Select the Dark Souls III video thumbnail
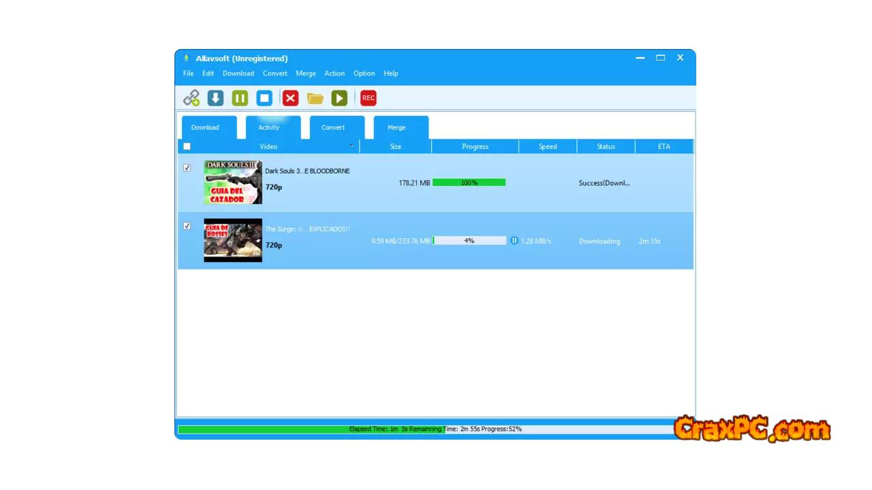Image resolution: width=872 pixels, height=490 pixels. pyautogui.click(x=233, y=182)
